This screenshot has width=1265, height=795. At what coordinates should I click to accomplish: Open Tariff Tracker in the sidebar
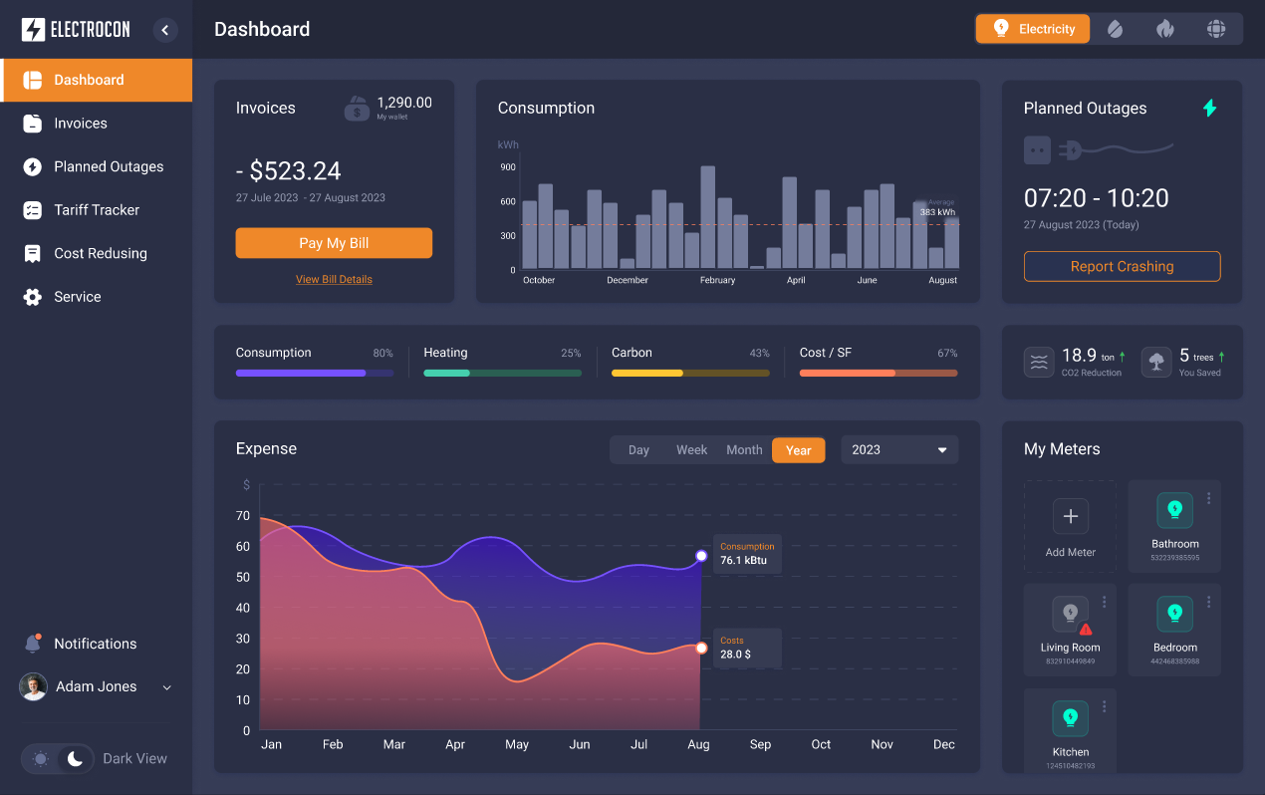pyautogui.click(x=97, y=210)
